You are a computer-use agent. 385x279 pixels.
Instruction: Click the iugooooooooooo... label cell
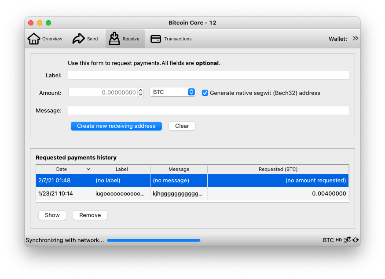coord(122,194)
